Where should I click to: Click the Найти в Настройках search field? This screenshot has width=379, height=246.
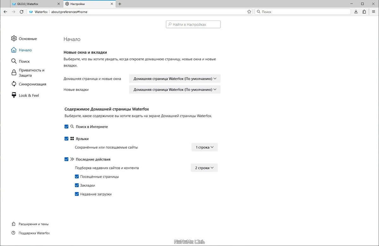pyautogui.click(x=193, y=24)
